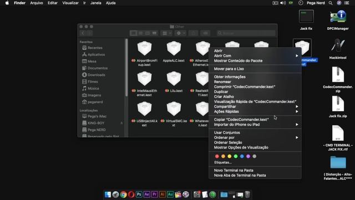The width and height of the screenshot is (355, 200).
Task: Apply the purple tag color
Action: (248, 156)
